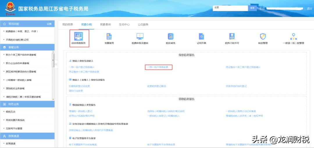Open 扣缴税款登记及变更 link
The image size is (314, 148).
pos(79,86)
